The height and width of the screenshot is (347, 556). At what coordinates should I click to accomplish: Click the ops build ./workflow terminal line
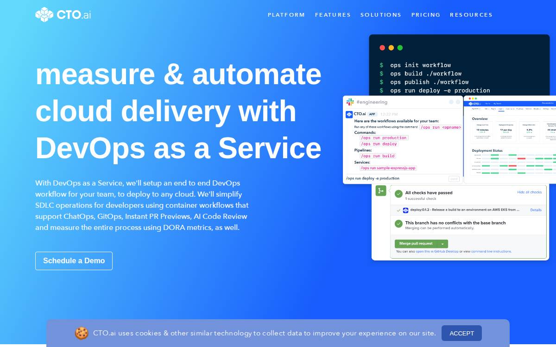click(x=420, y=74)
